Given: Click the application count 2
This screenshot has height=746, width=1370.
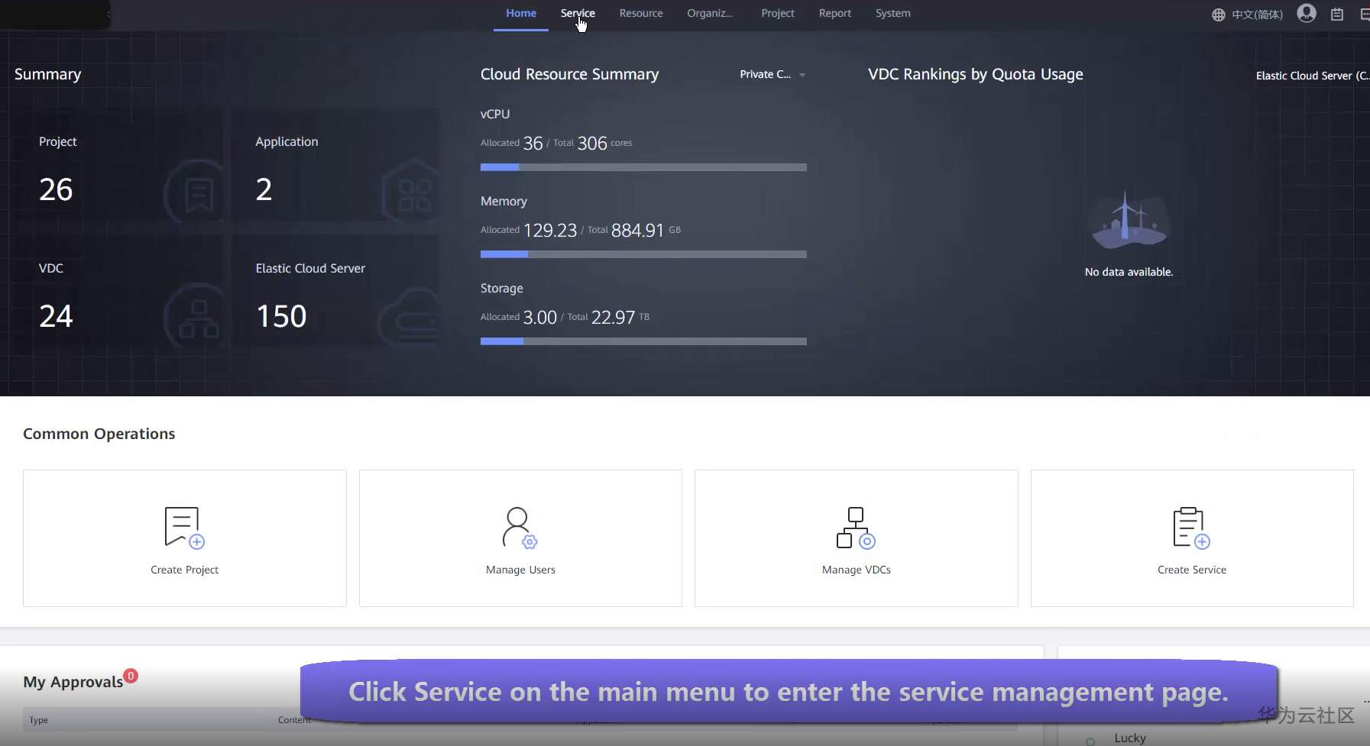Looking at the screenshot, I should (264, 189).
